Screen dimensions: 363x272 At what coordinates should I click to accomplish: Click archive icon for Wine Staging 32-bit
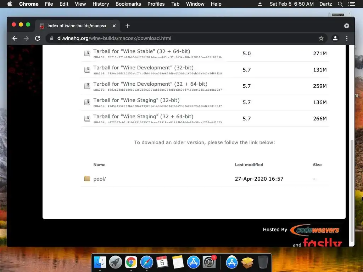tap(87, 102)
